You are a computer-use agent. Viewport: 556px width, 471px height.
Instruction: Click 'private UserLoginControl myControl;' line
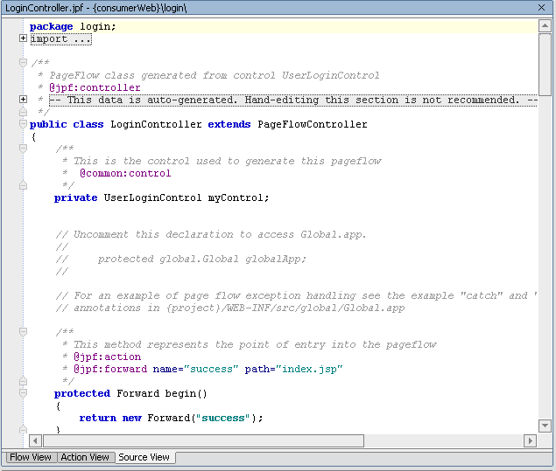click(161, 197)
